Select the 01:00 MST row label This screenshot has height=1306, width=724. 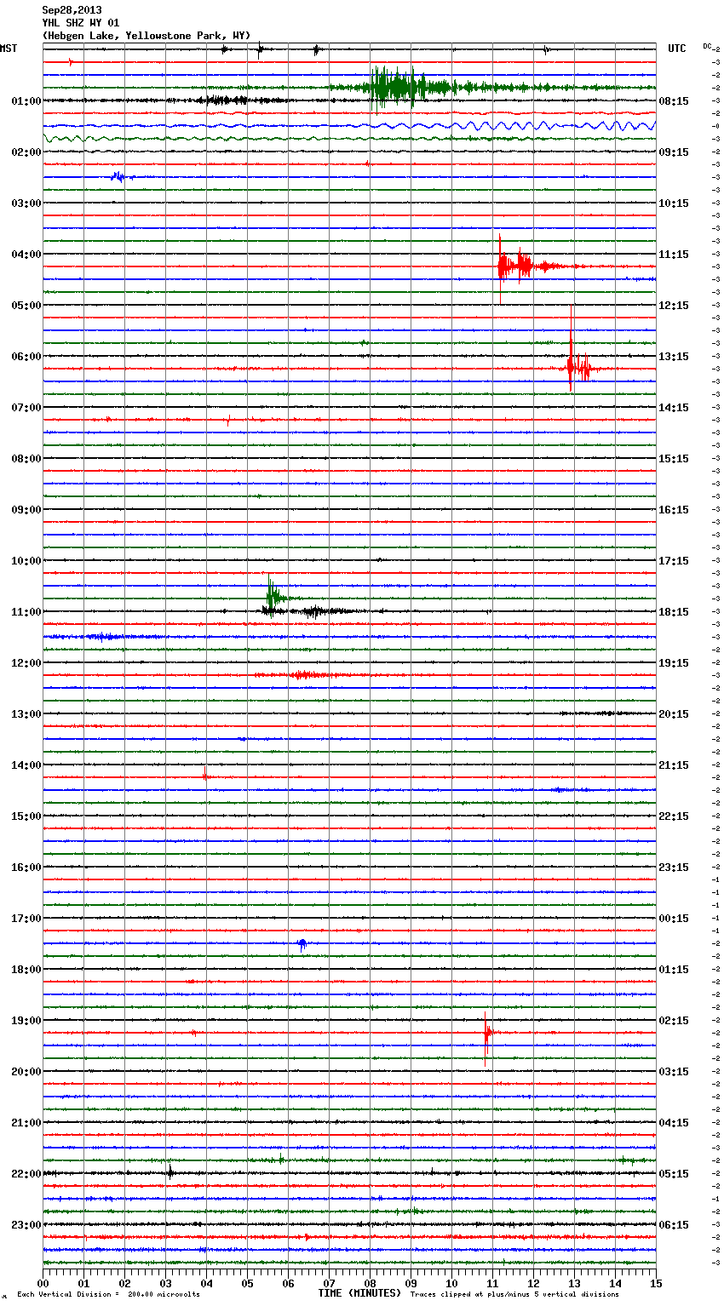coord(26,101)
